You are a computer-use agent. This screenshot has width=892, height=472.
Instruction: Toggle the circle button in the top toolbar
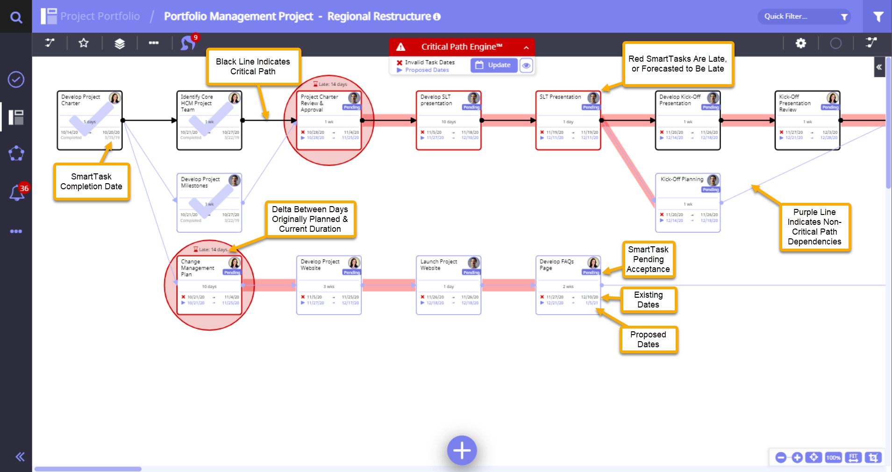(x=835, y=43)
